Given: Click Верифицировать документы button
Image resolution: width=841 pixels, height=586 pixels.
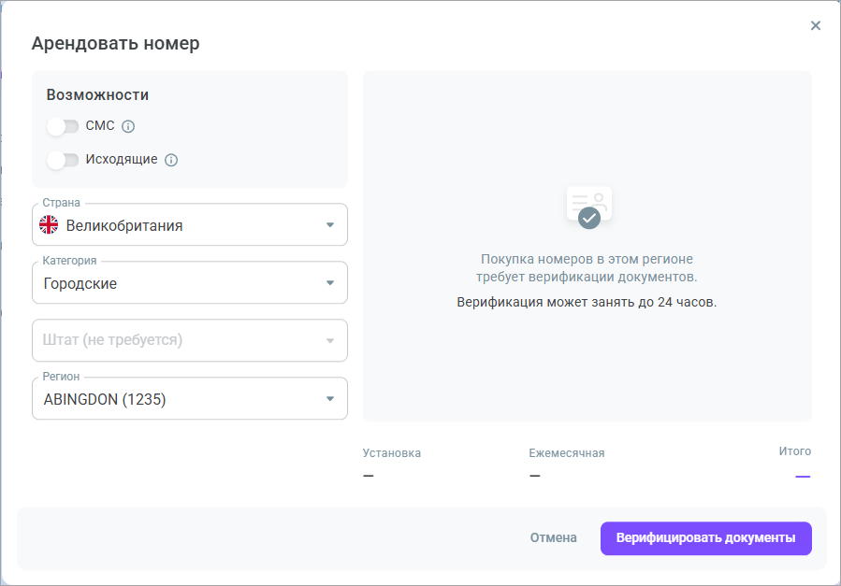Looking at the screenshot, I should [705, 538].
